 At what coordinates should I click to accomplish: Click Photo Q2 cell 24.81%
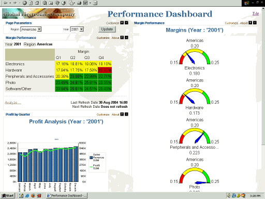coord(76,82)
